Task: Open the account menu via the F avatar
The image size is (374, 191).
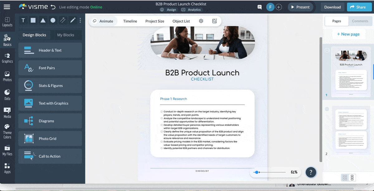Action: point(270,7)
